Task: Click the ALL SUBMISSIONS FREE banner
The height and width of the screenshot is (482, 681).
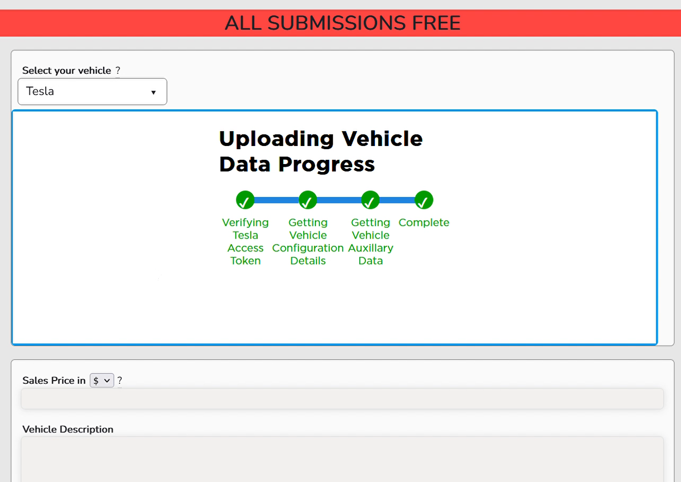Action: click(x=340, y=23)
